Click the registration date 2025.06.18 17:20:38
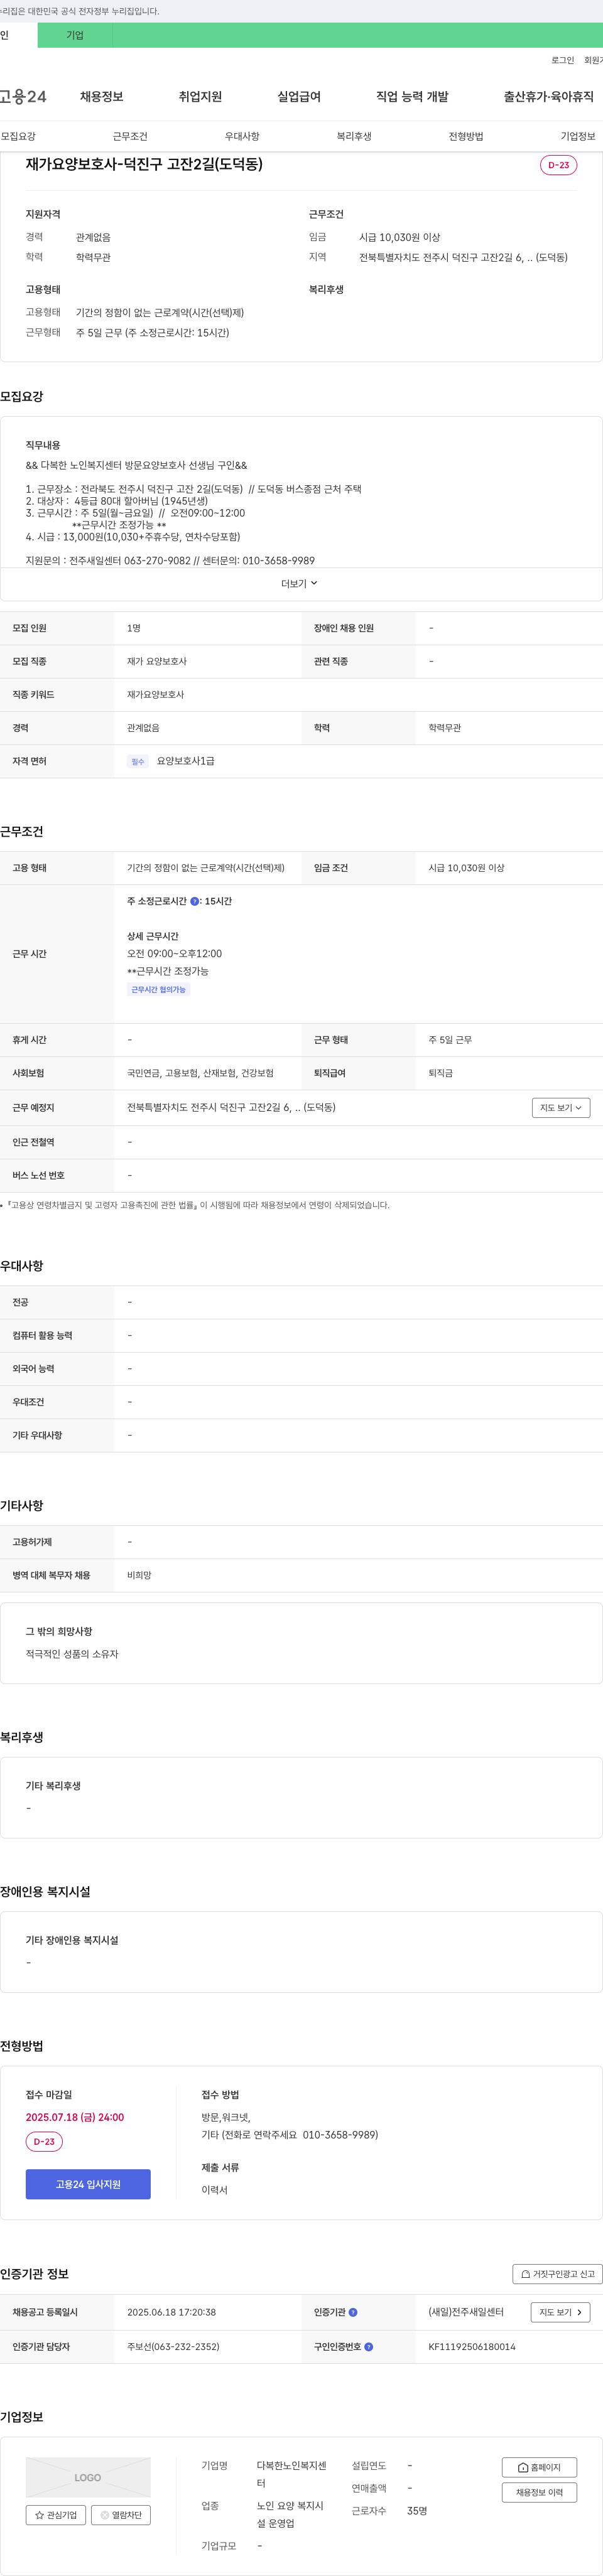Image resolution: width=603 pixels, height=2576 pixels. point(171,2312)
